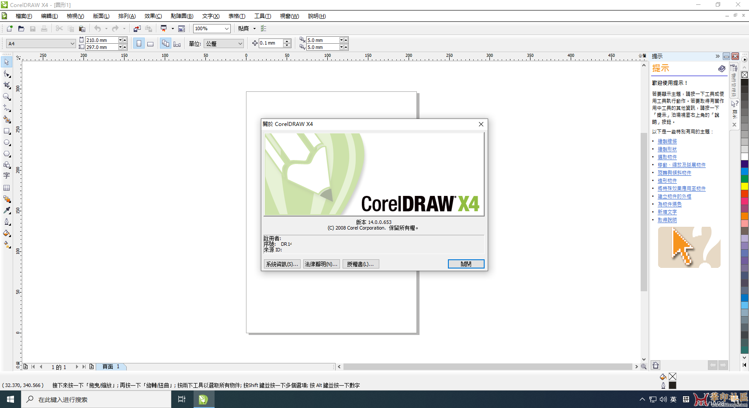Screen dimensions: 749x408
Task: Click the taskbar search input field
Action: click(96, 399)
